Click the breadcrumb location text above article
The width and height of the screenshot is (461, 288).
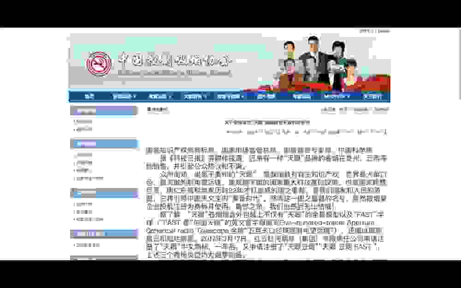click(158, 109)
